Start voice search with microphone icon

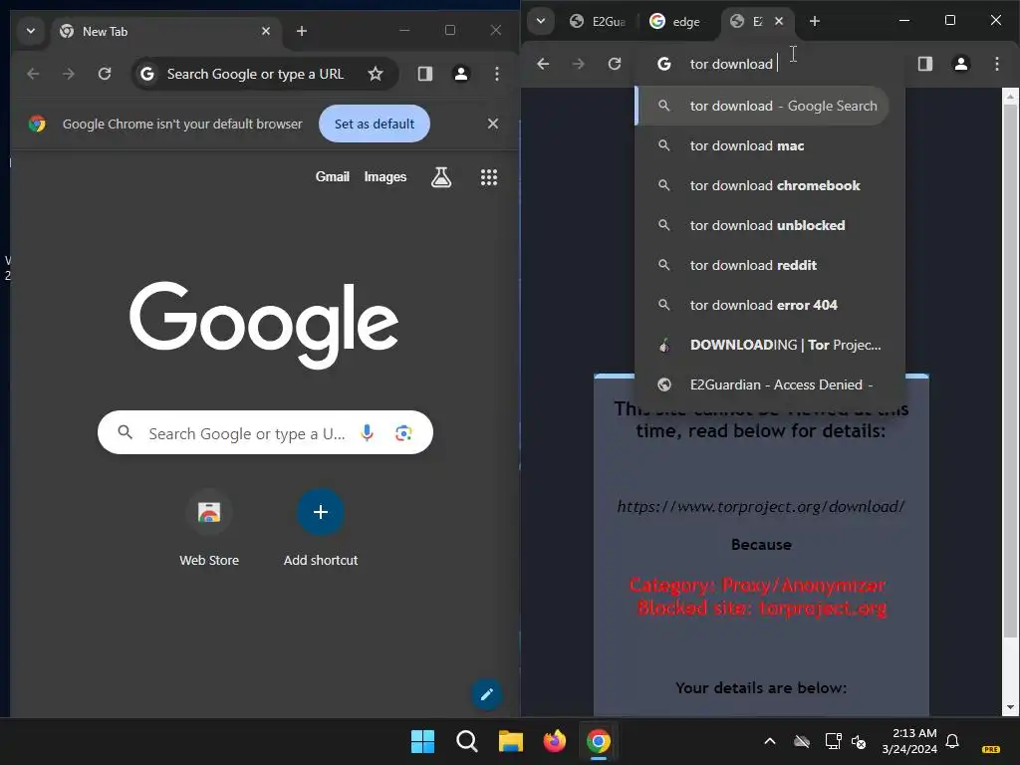(x=368, y=432)
